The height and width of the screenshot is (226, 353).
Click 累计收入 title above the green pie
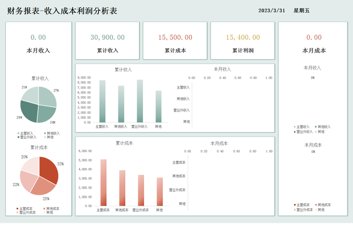(40, 78)
